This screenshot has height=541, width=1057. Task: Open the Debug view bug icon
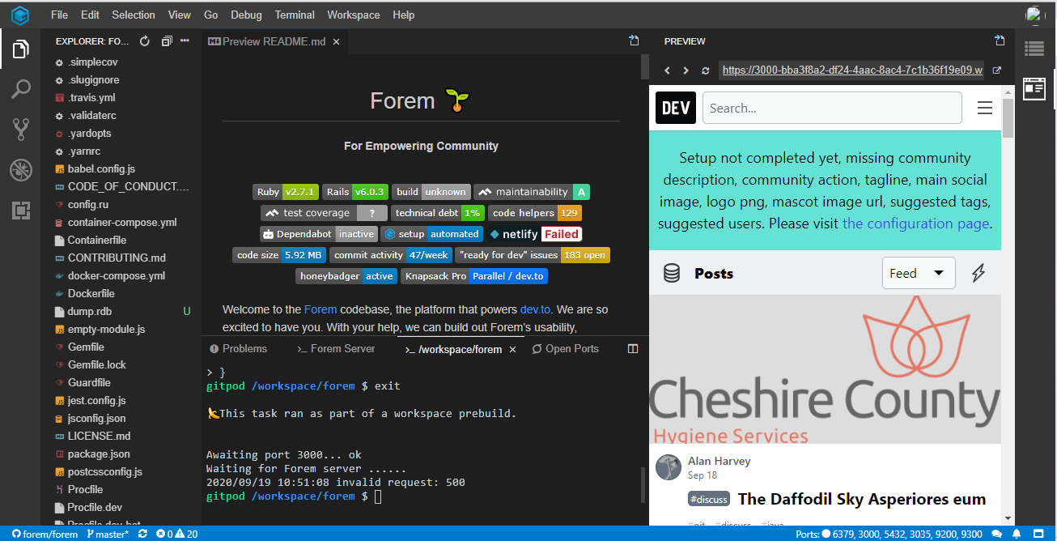[x=20, y=170]
